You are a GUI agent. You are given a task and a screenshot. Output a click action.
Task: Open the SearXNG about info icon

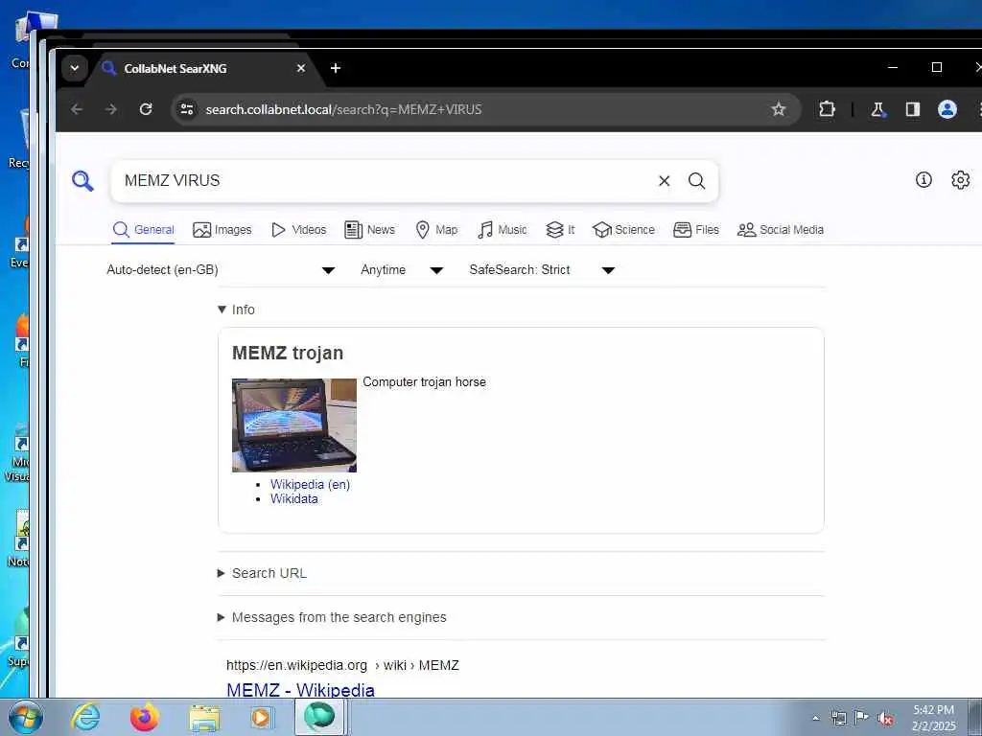(924, 180)
